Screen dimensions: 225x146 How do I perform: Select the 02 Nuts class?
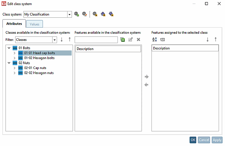coord(24,63)
